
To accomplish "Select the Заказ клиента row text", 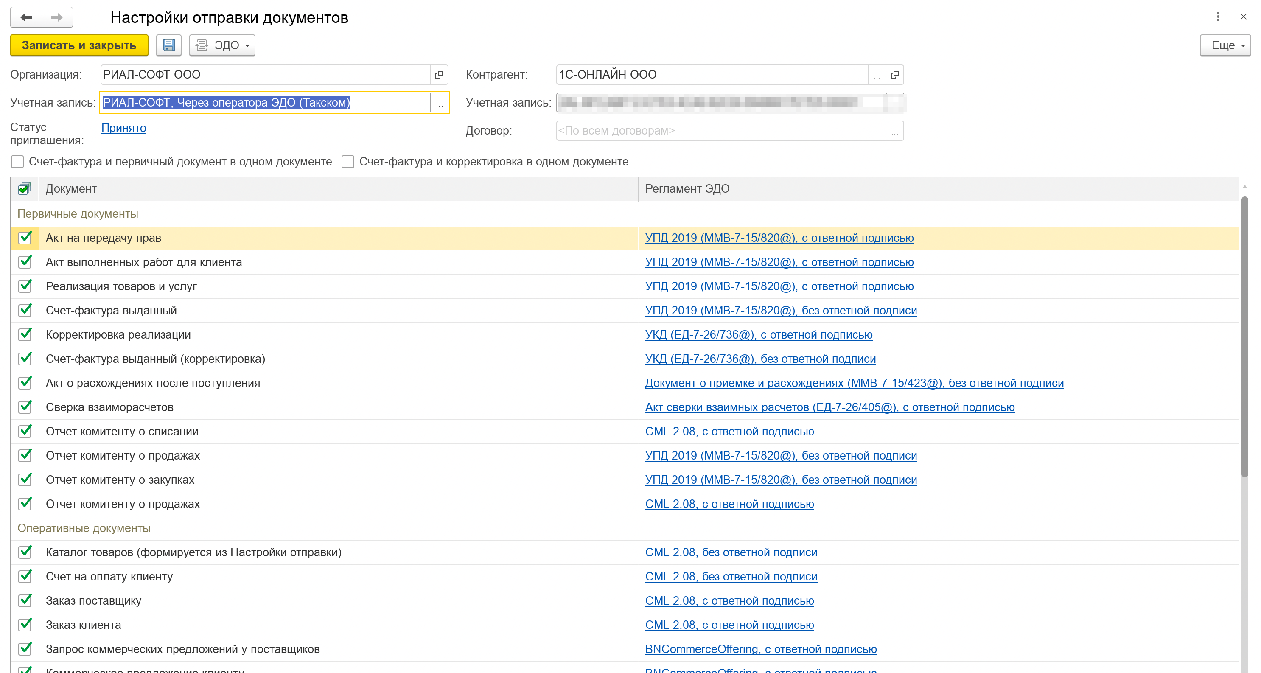I will (x=83, y=625).
